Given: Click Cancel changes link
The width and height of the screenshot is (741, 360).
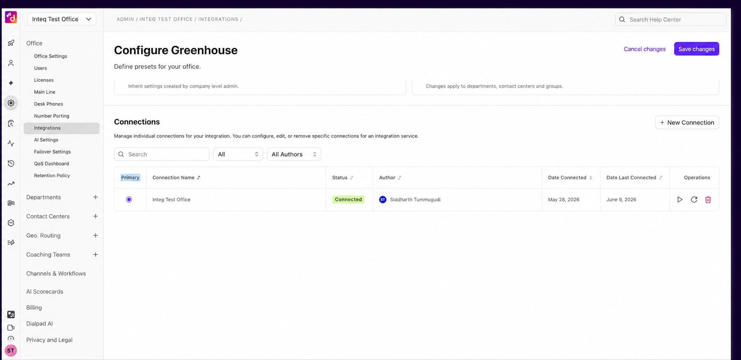Looking at the screenshot, I should pyautogui.click(x=645, y=49).
